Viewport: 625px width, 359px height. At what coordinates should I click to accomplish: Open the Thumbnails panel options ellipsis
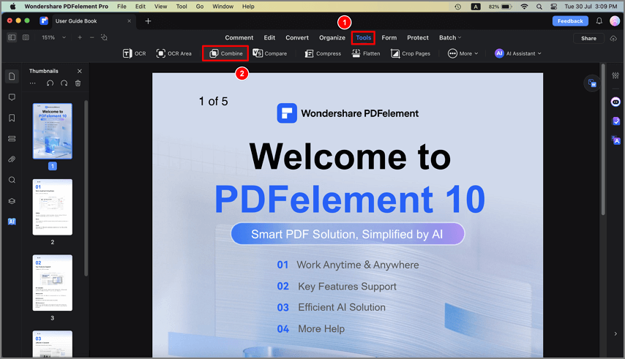point(33,83)
